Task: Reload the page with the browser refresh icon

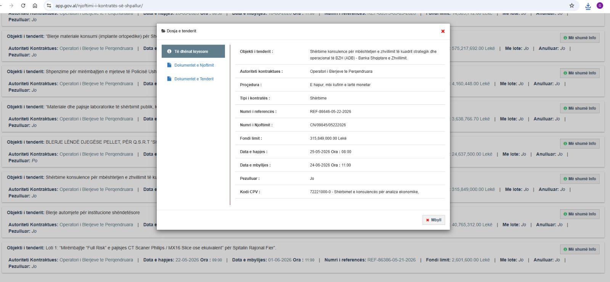Action: coord(23,6)
